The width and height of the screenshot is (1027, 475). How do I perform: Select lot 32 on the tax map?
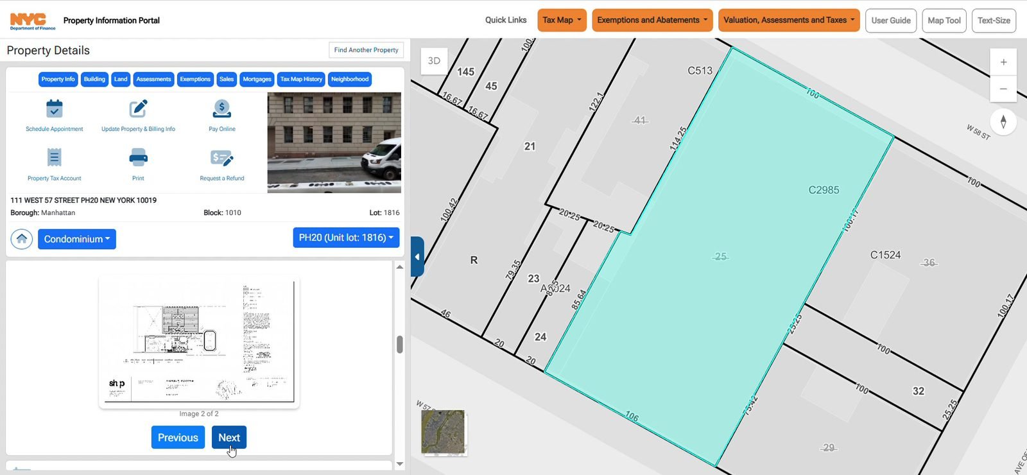[919, 391]
